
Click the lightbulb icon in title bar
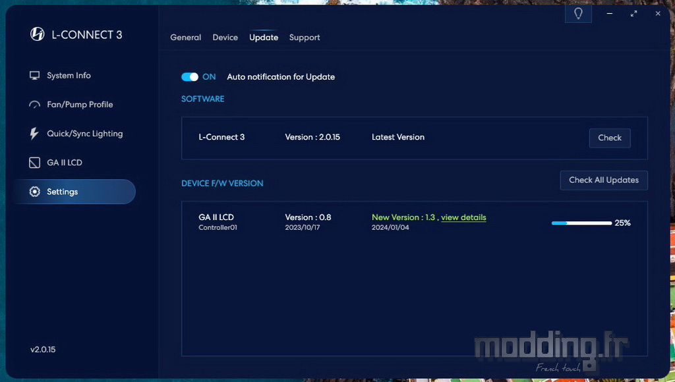pos(578,14)
